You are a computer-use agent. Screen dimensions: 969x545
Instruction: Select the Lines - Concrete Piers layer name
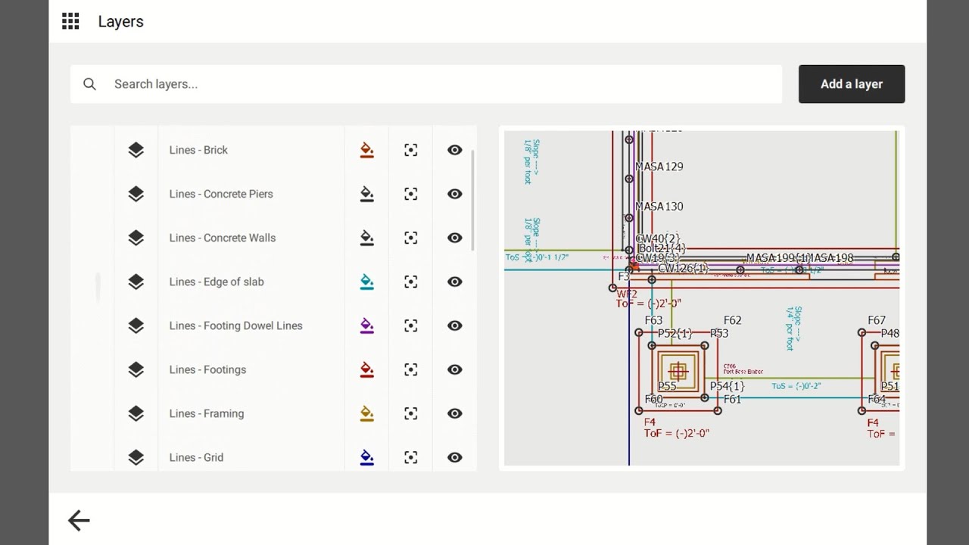[221, 194]
